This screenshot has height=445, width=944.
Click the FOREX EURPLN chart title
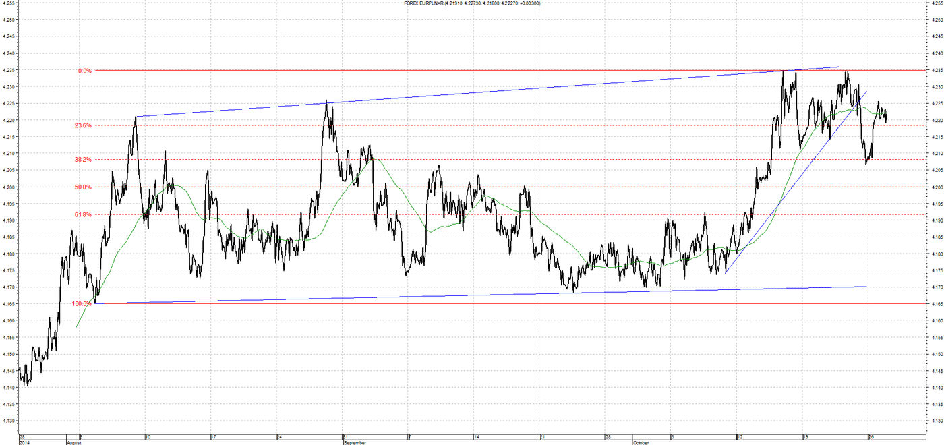click(x=471, y=3)
